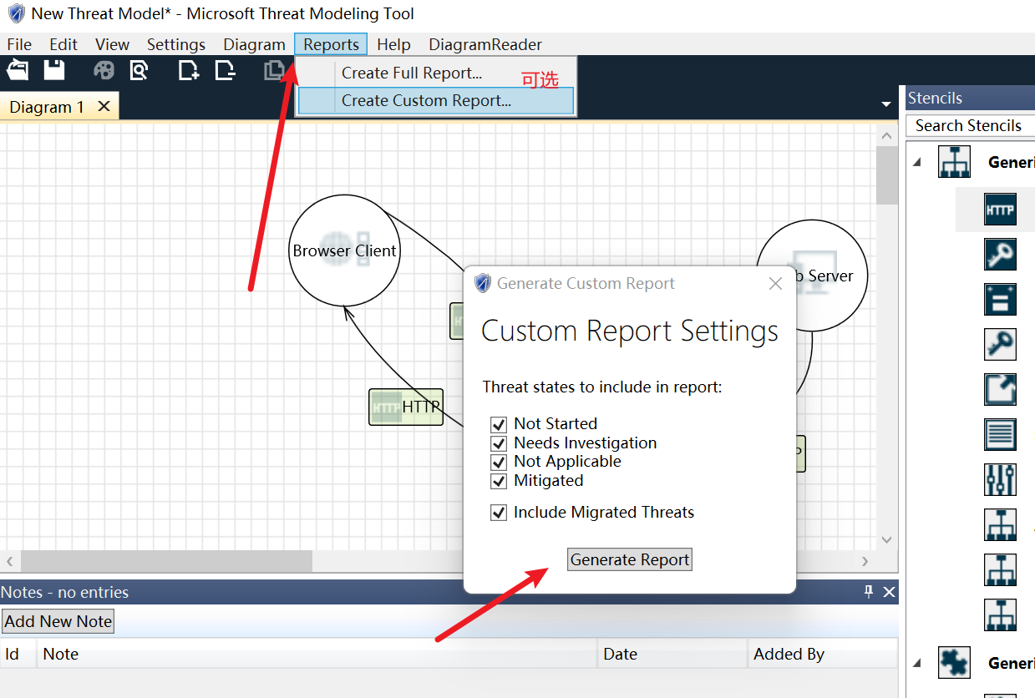Viewport: 1035px width, 698px height.
Task: Select the HTTP flow label on canvas
Action: [x=406, y=407]
